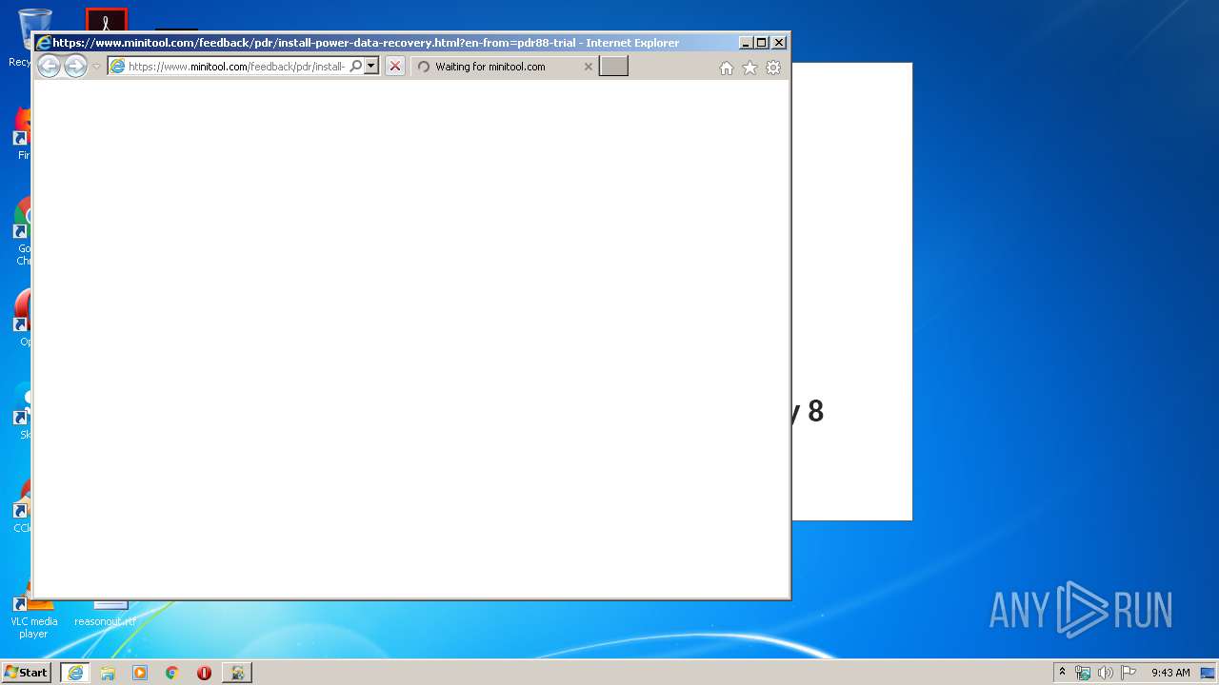Select the Adobe Acrobat desktop icon
The height and width of the screenshot is (685, 1219).
(x=106, y=20)
